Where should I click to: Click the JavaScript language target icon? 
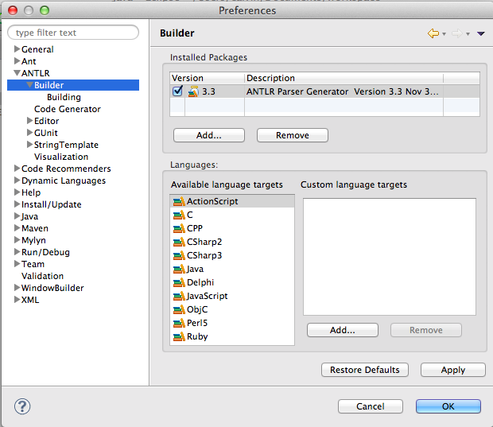pos(179,296)
